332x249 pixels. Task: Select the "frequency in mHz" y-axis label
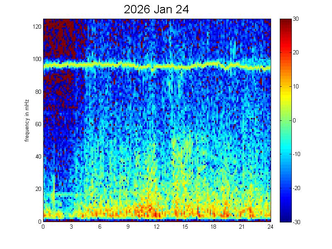pos(27,120)
